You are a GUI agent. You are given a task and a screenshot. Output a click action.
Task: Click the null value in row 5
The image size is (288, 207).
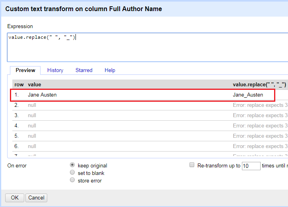(32, 136)
